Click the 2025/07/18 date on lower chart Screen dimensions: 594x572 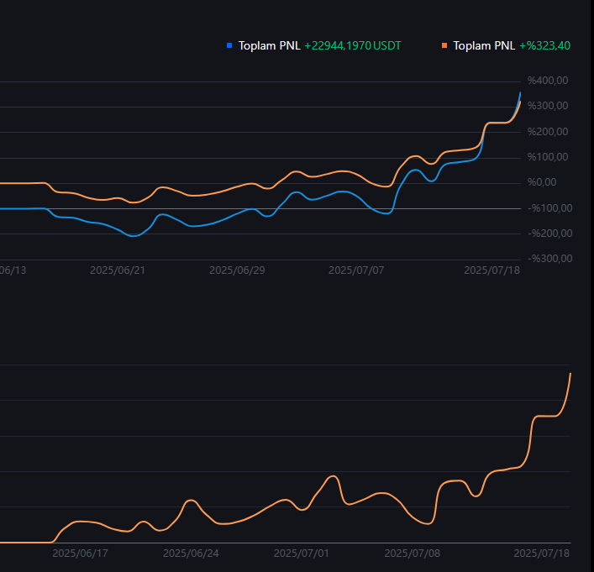pos(542,553)
